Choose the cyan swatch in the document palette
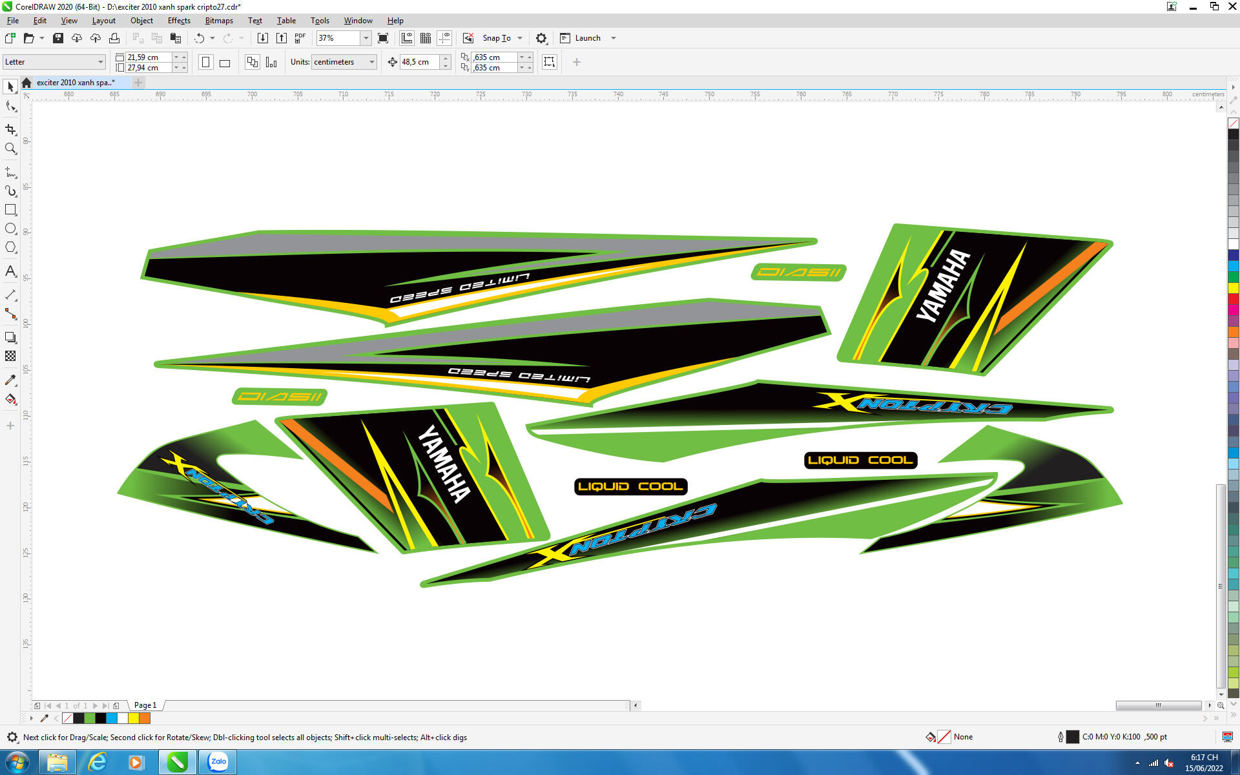This screenshot has width=1240, height=775. point(112,718)
